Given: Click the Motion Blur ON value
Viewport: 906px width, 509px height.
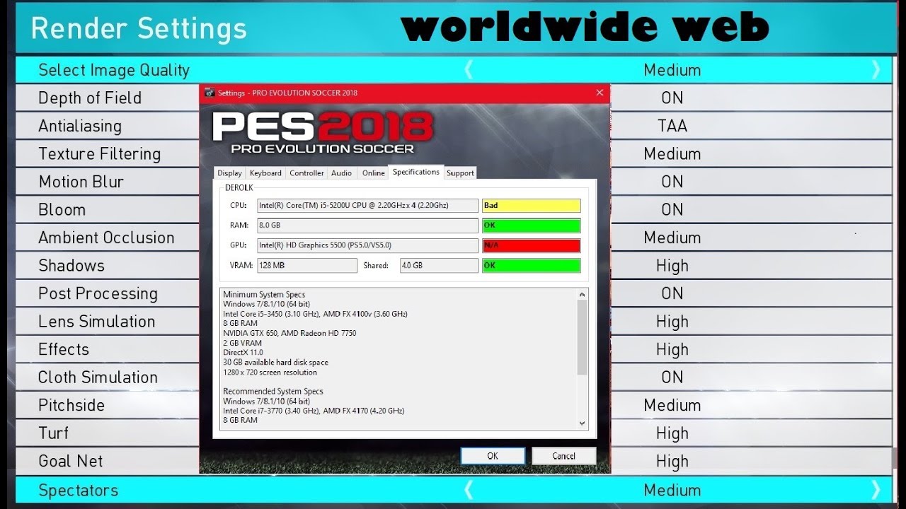Looking at the screenshot, I should pyautogui.click(x=672, y=182).
